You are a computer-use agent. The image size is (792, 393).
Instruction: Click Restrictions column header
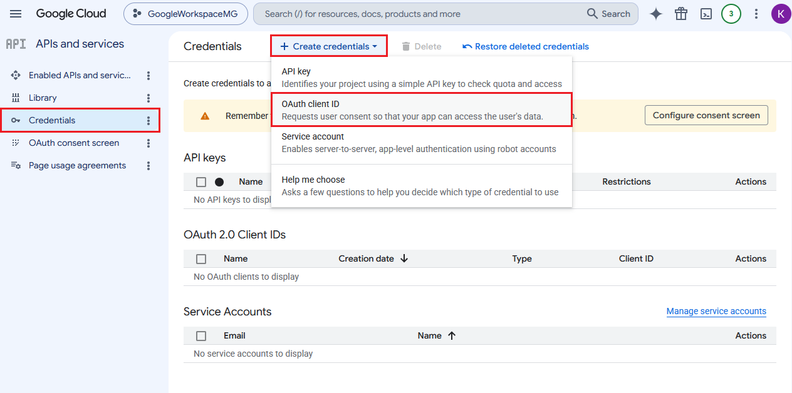(x=627, y=181)
